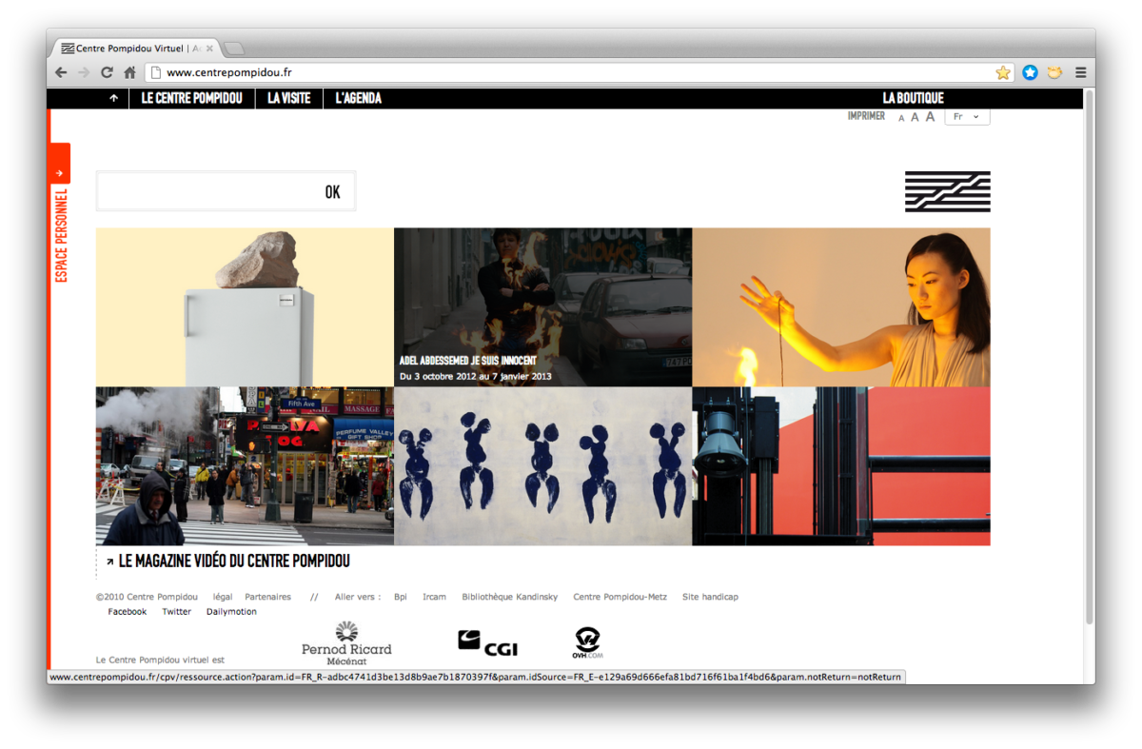This screenshot has width=1142, height=749.
Task: Open the Bibliothèque Kandinsky link
Action: (x=510, y=598)
